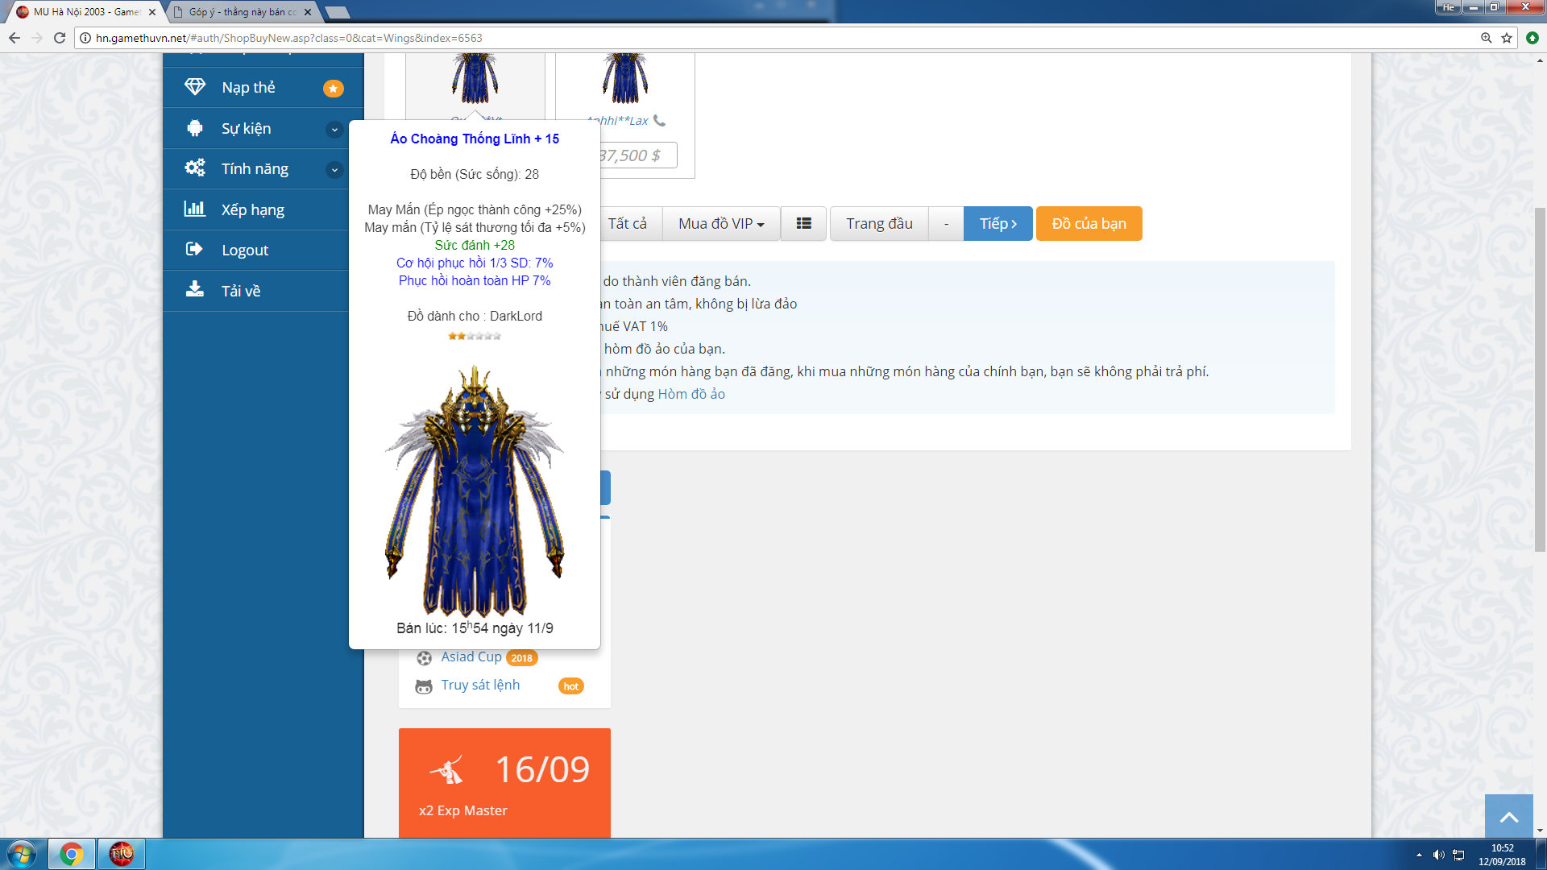Go to next page with Tiếp
This screenshot has width=1547, height=870.
pos(997,223)
